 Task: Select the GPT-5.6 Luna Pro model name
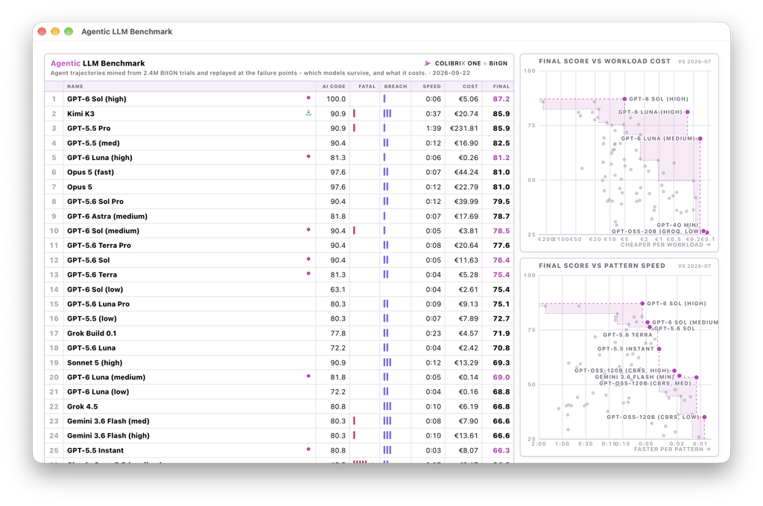pos(98,304)
